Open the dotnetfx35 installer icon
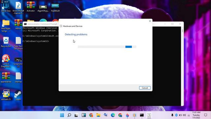 (x=6, y=95)
